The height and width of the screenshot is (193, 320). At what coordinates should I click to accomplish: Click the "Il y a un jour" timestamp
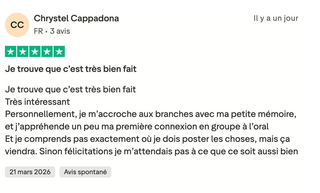pyautogui.click(x=276, y=19)
